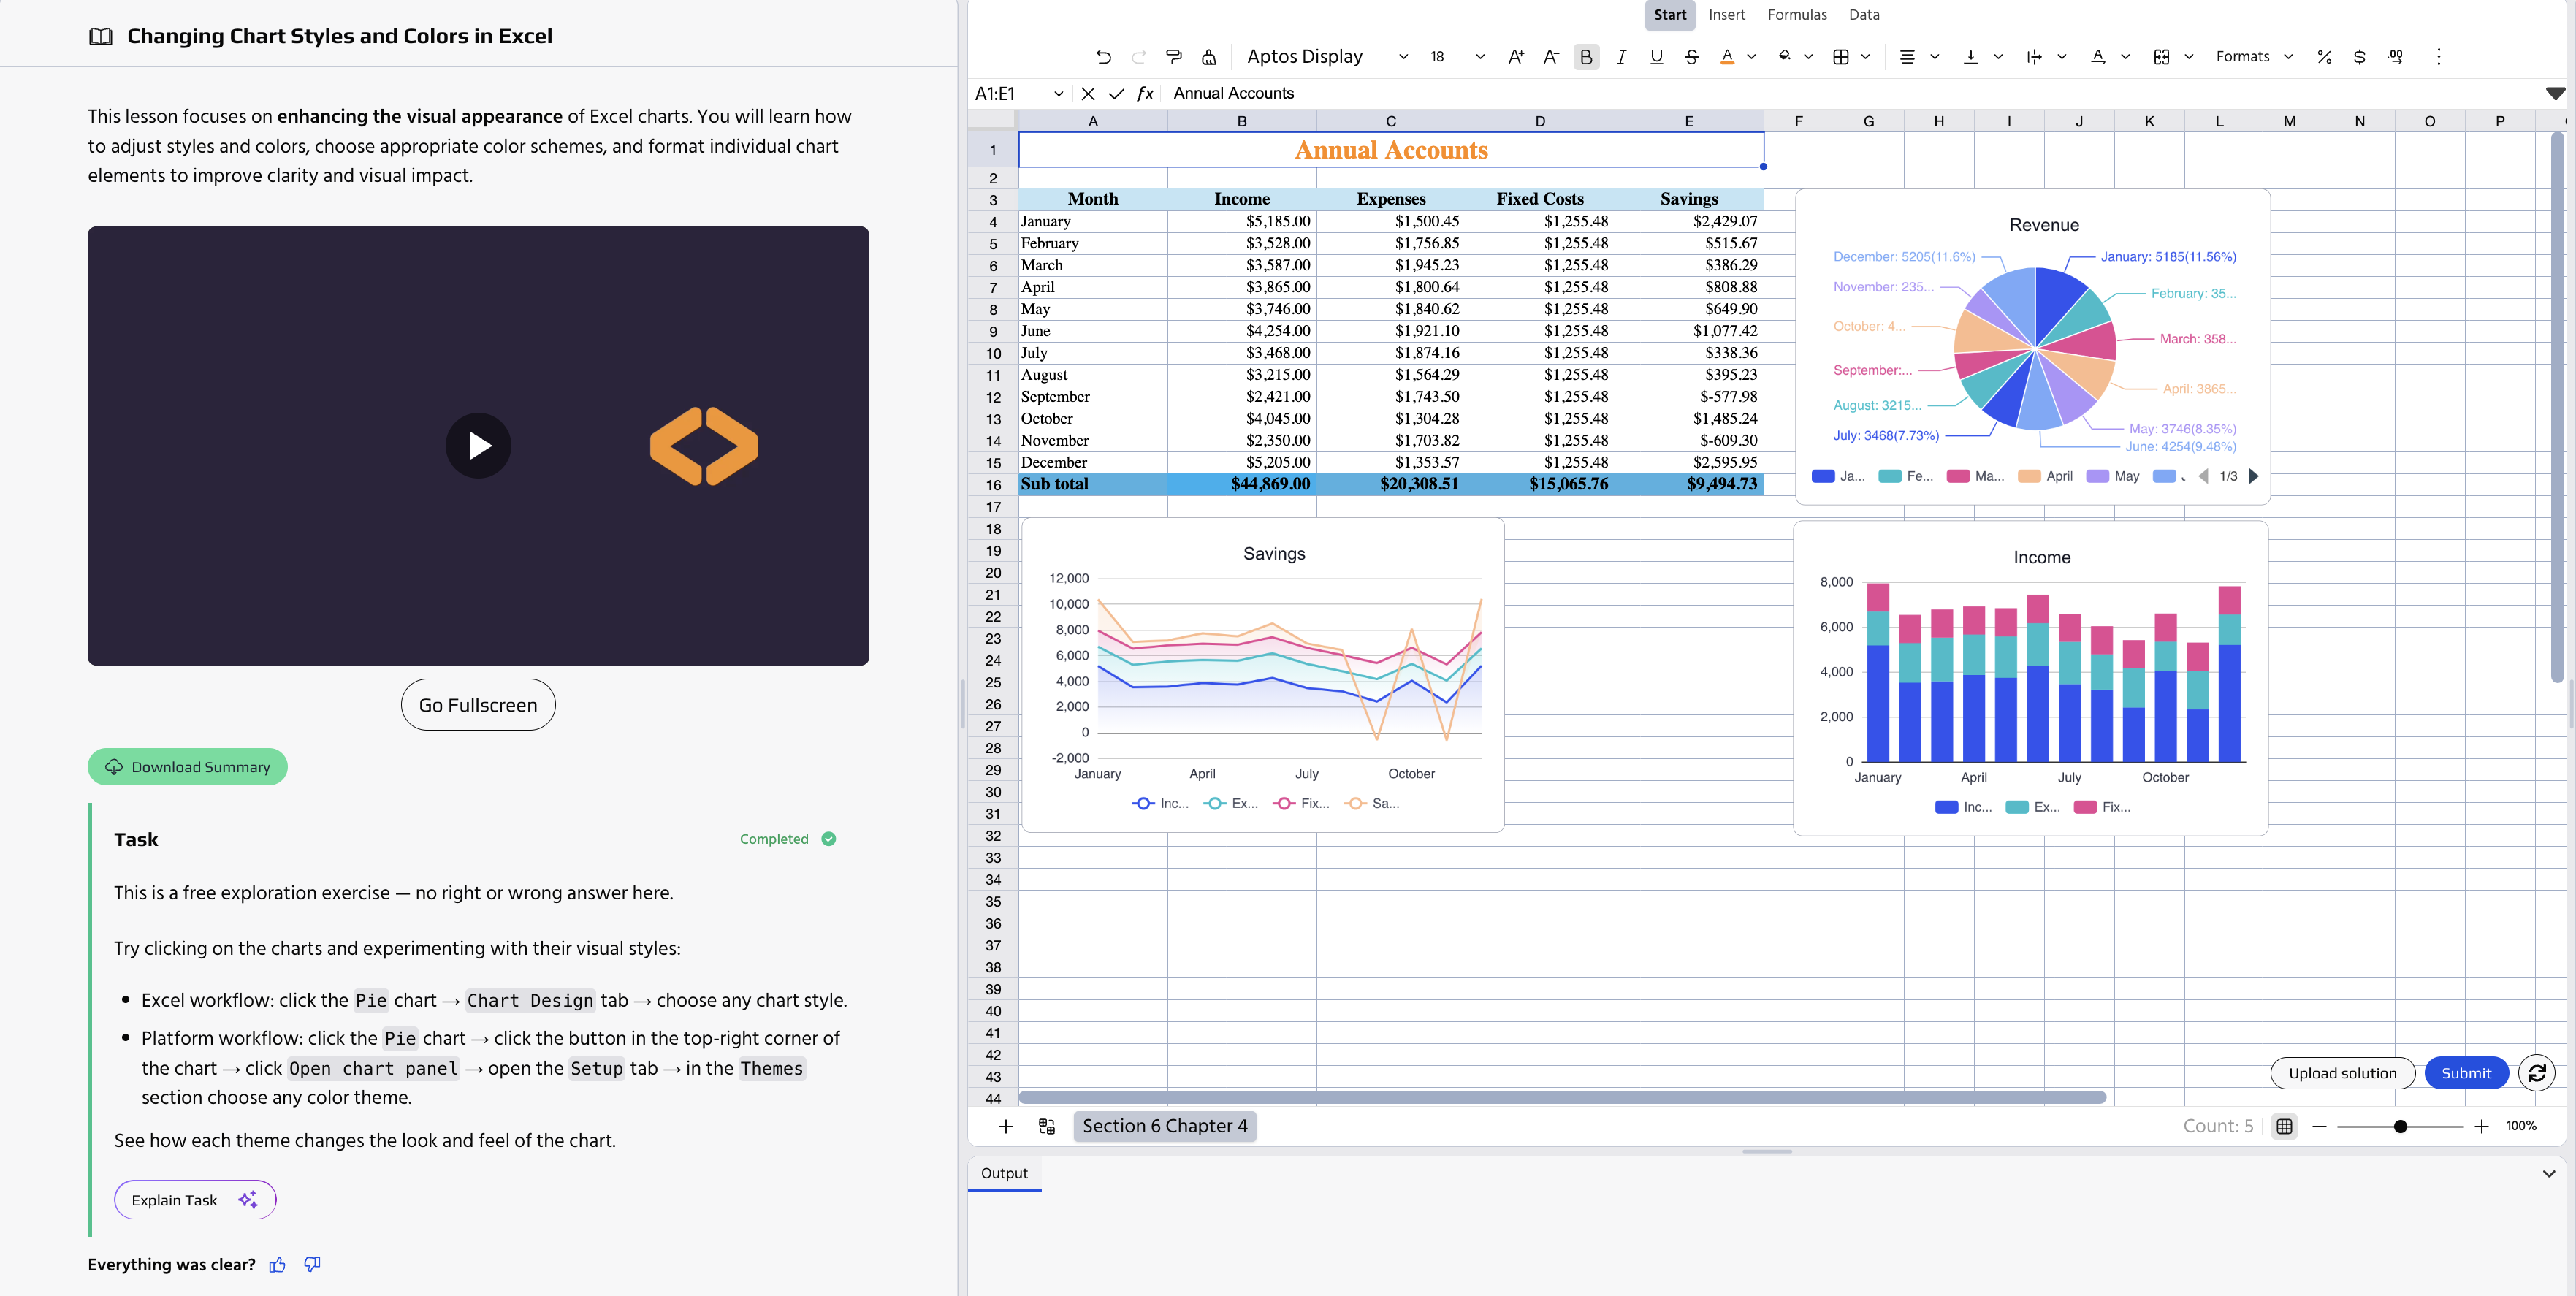Open the sheets list icon

(1047, 1126)
